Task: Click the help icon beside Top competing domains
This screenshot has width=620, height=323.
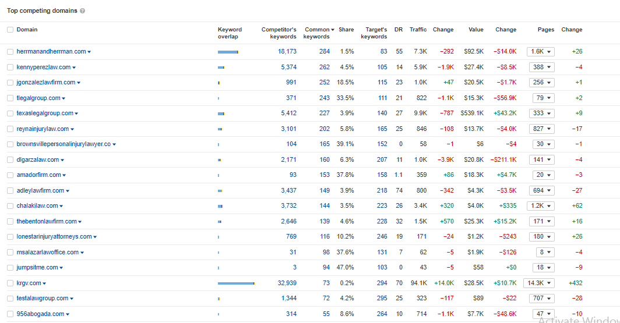Action: pos(82,10)
